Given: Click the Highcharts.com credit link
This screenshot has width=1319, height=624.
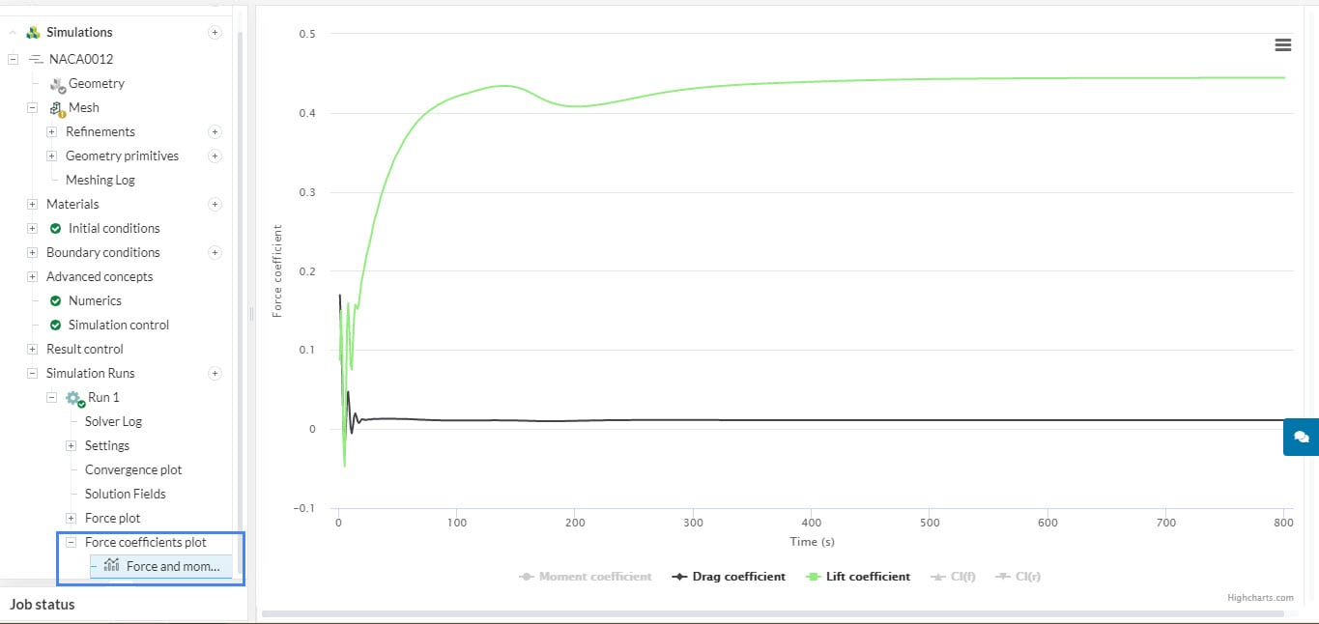Looking at the screenshot, I should [x=1260, y=598].
